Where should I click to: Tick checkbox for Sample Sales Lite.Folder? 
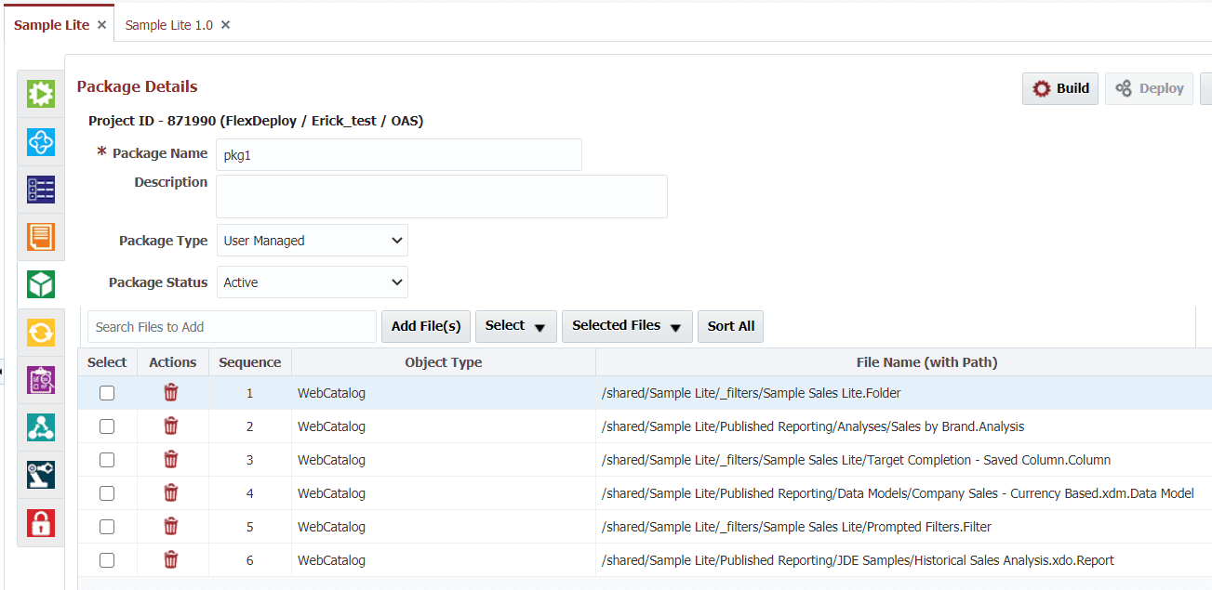tap(107, 393)
